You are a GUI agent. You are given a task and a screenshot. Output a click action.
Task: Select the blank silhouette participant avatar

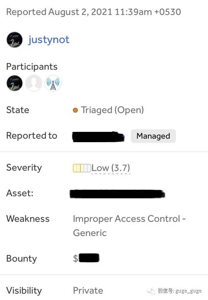click(34, 83)
